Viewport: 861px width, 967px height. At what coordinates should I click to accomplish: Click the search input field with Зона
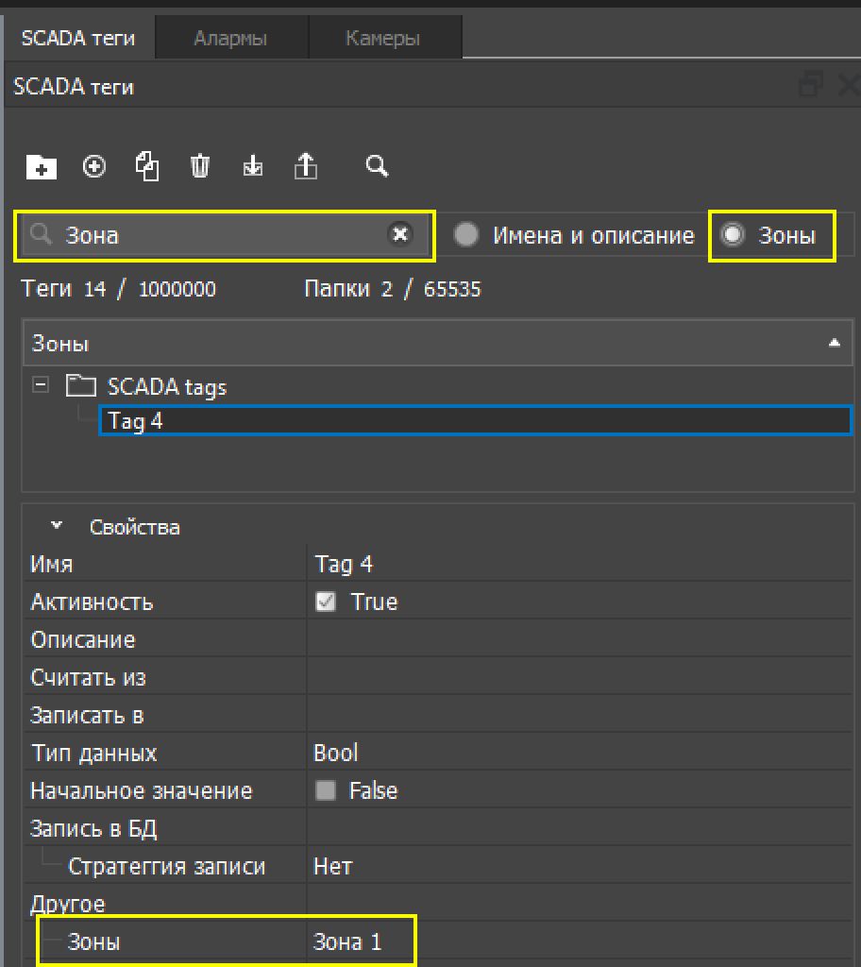tap(217, 235)
